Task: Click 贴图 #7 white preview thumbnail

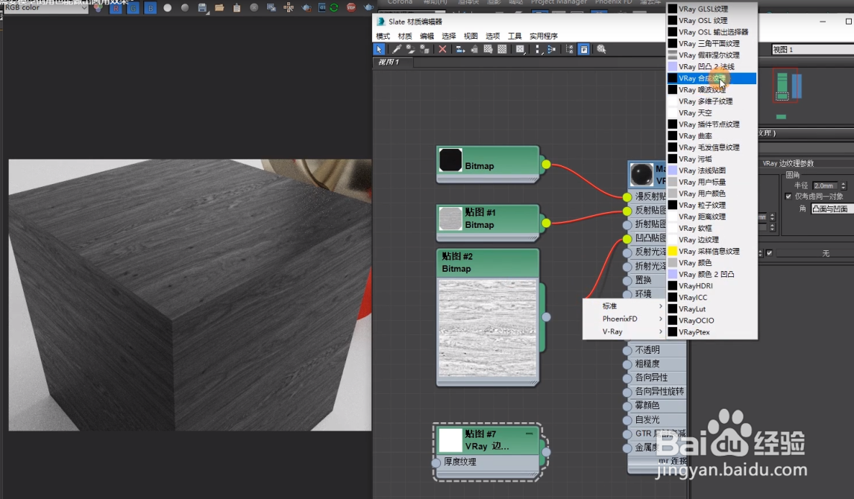Action: pyautogui.click(x=450, y=440)
